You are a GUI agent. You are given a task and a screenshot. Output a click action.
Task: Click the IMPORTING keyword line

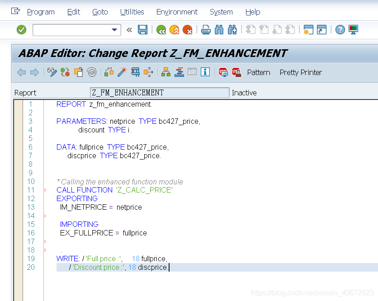[x=79, y=224]
